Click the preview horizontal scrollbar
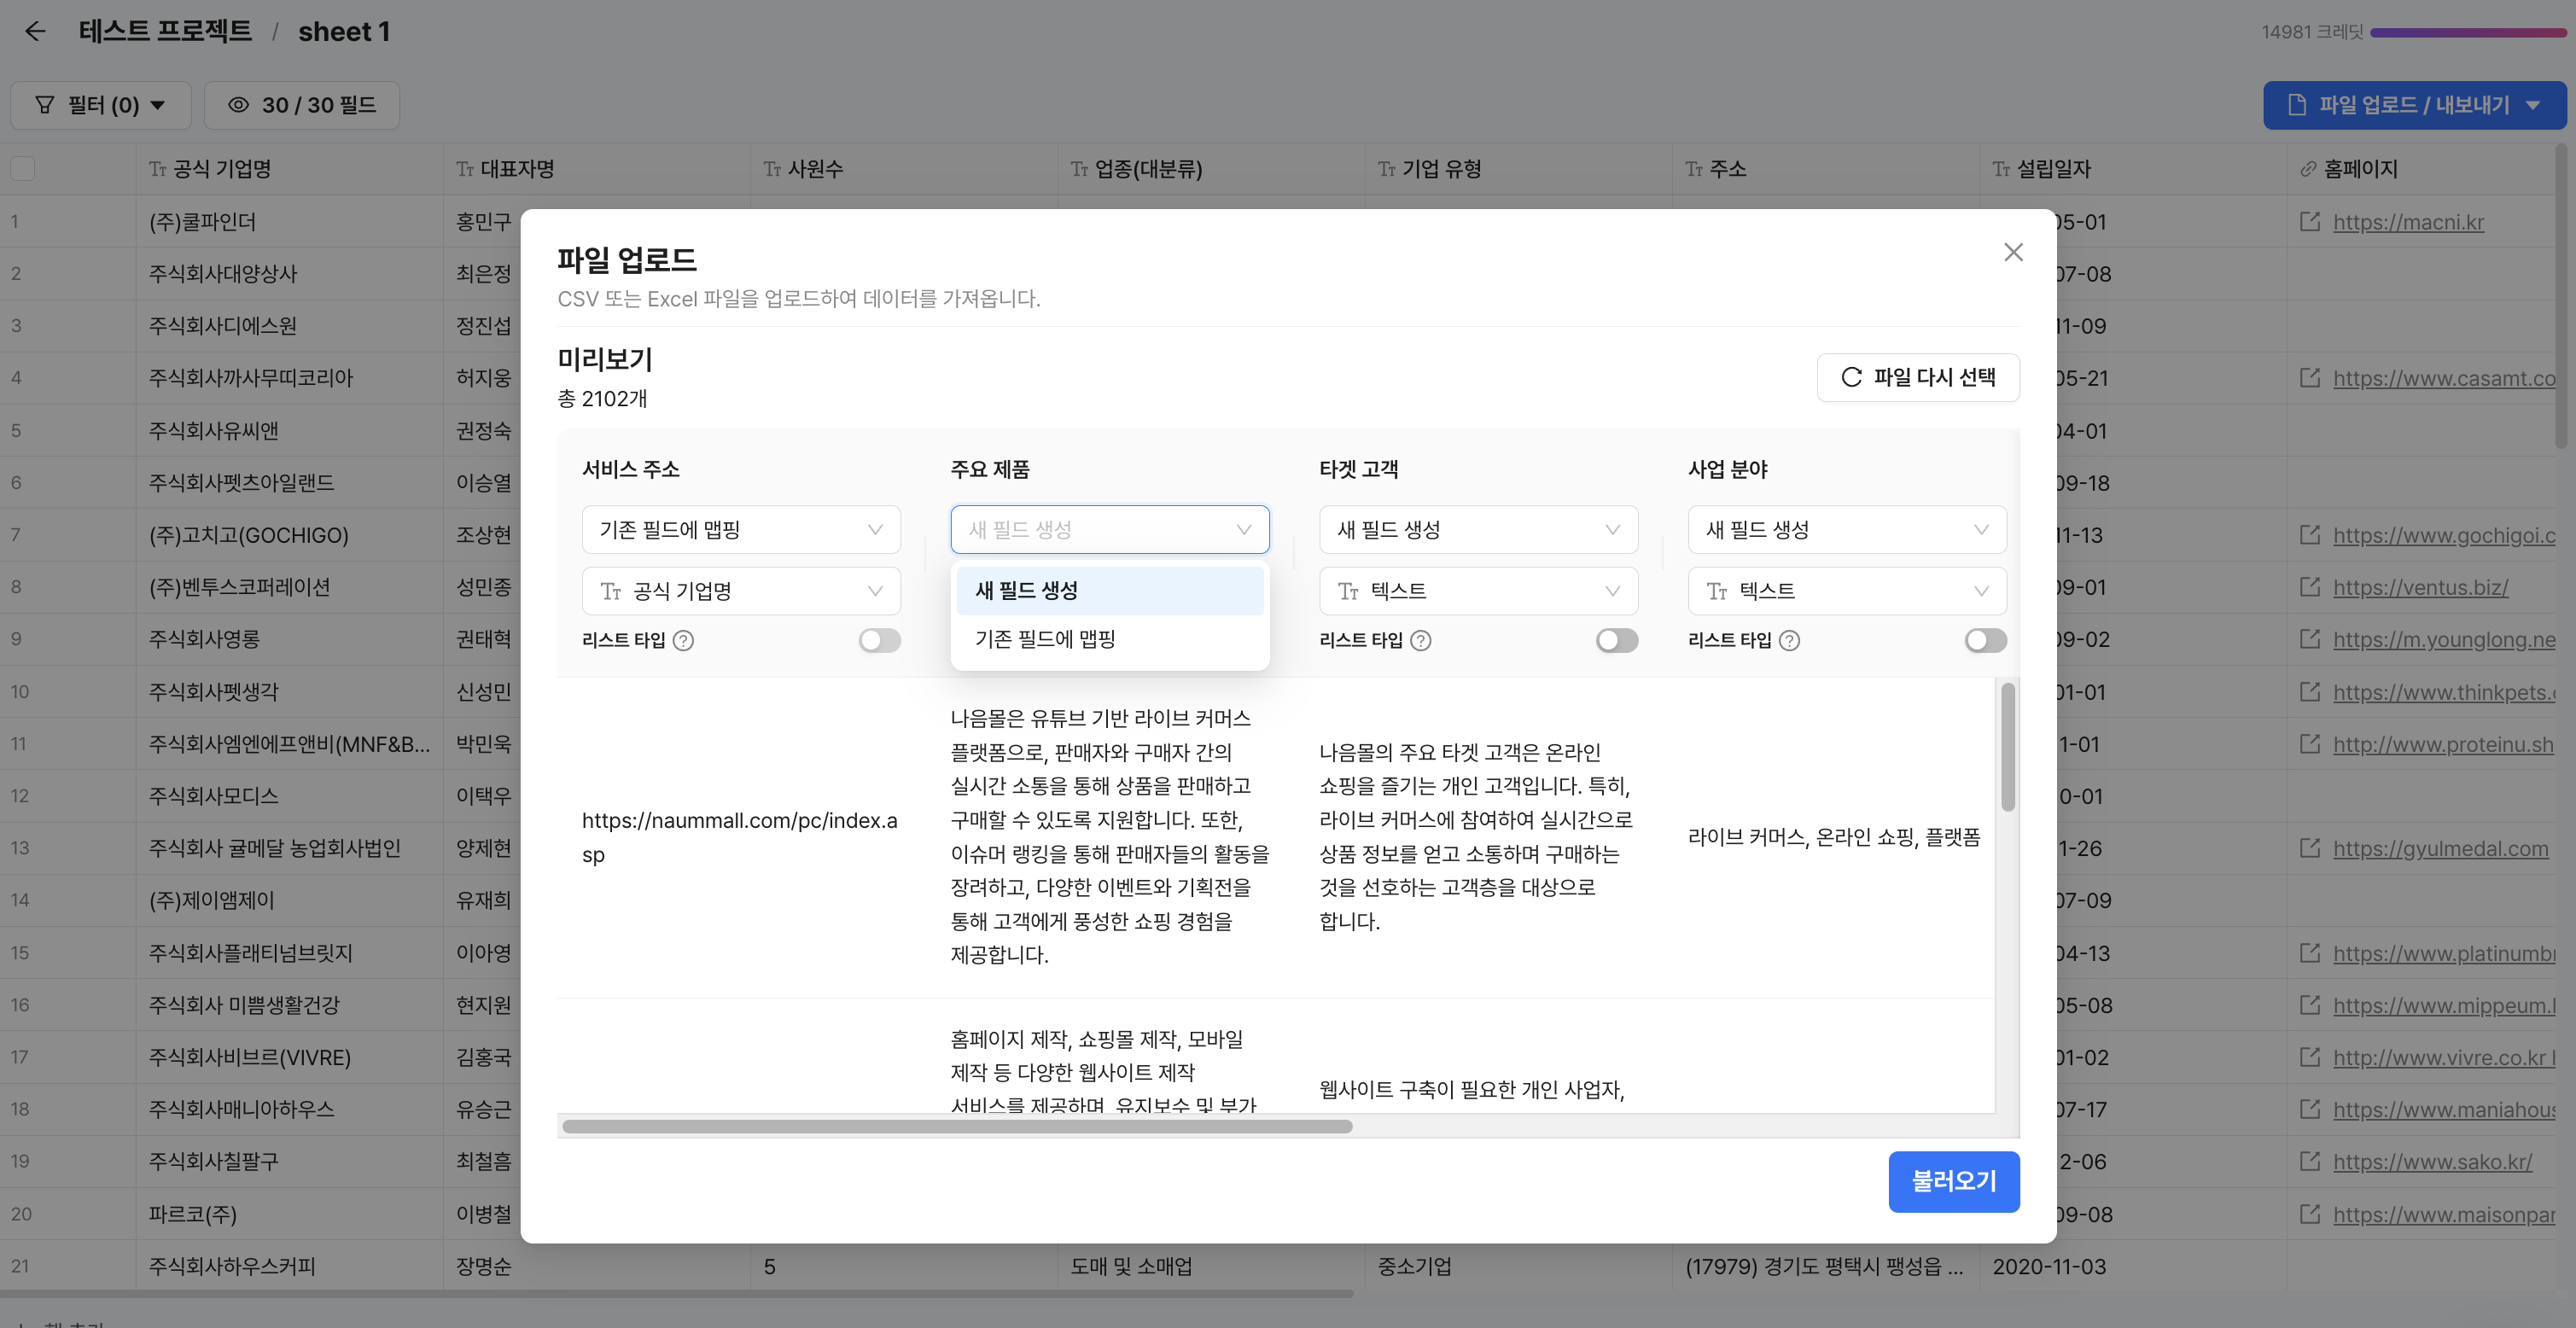This screenshot has height=1328, width=2576. [x=957, y=1126]
